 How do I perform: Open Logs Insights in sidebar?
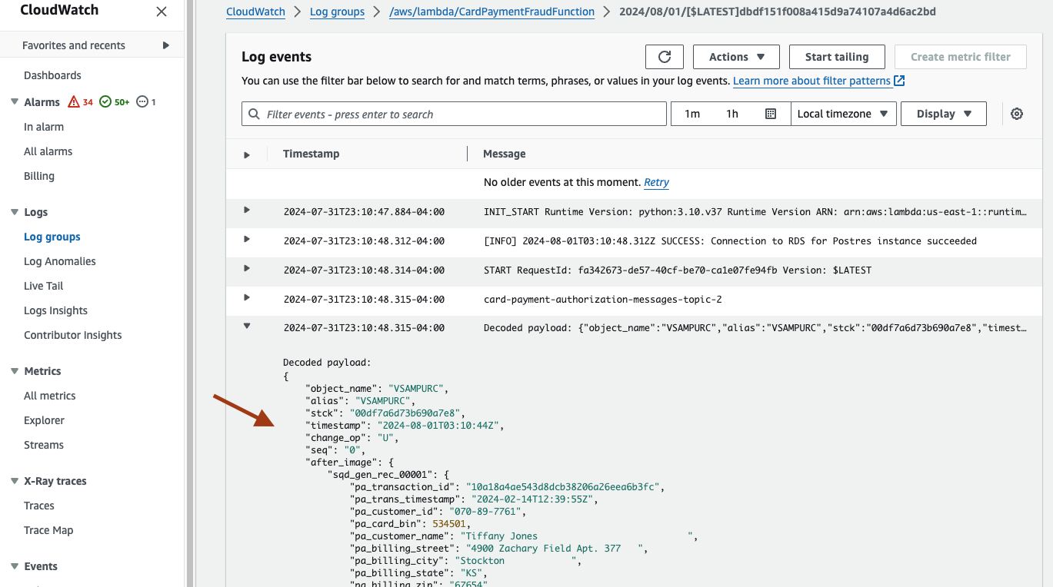55,310
